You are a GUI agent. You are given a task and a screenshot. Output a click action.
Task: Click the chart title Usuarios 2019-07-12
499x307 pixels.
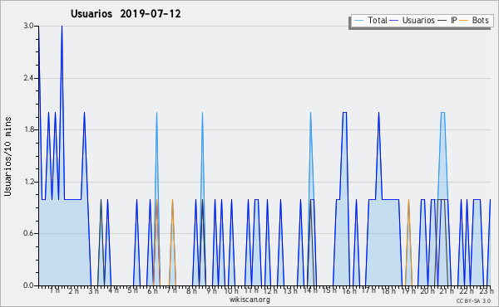click(x=126, y=14)
